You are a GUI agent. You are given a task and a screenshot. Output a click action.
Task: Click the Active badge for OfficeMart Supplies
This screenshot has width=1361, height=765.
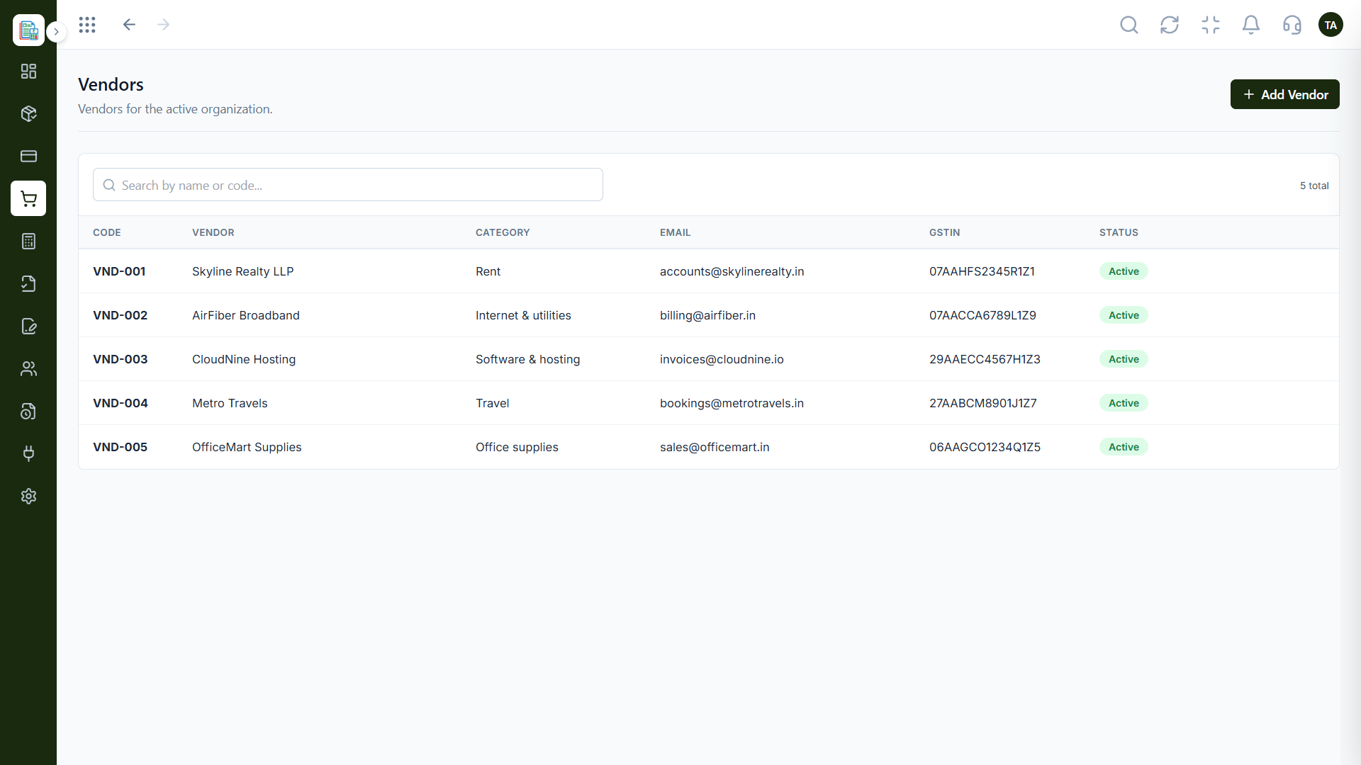coord(1124,447)
